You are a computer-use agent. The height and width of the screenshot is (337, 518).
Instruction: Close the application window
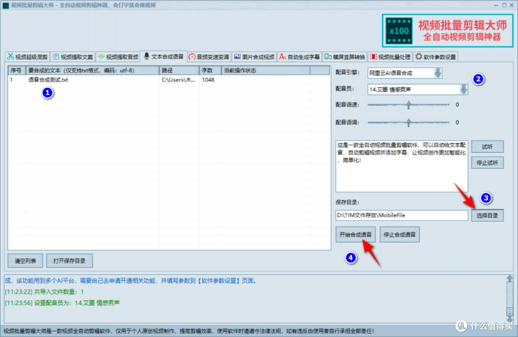point(512,5)
